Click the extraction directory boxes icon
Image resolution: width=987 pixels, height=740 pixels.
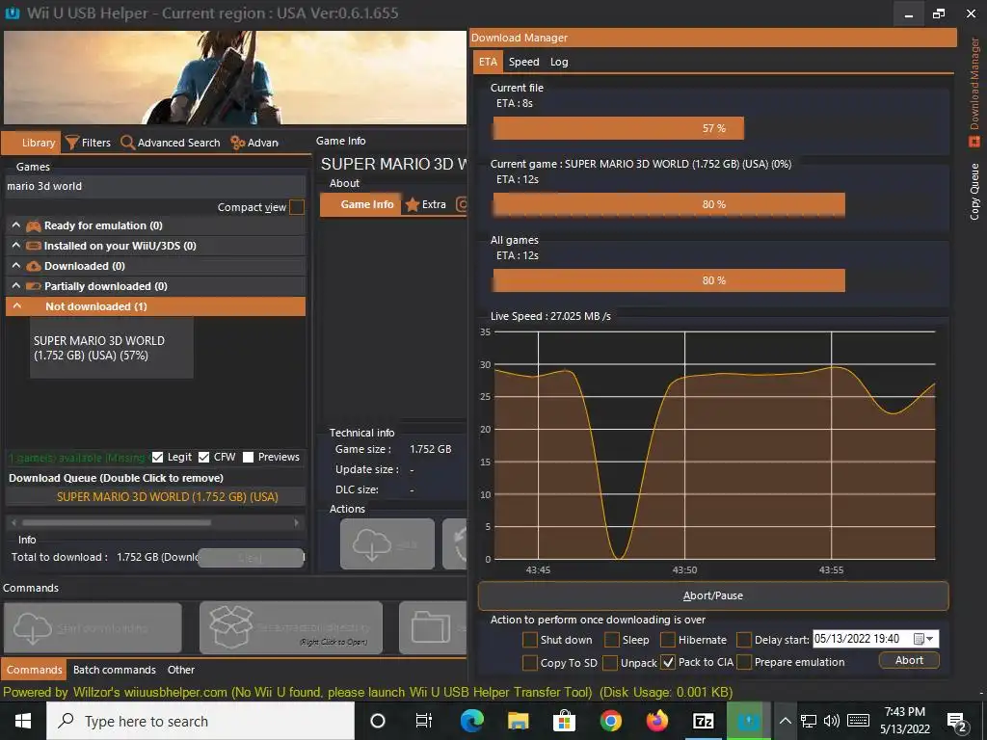pos(231,627)
